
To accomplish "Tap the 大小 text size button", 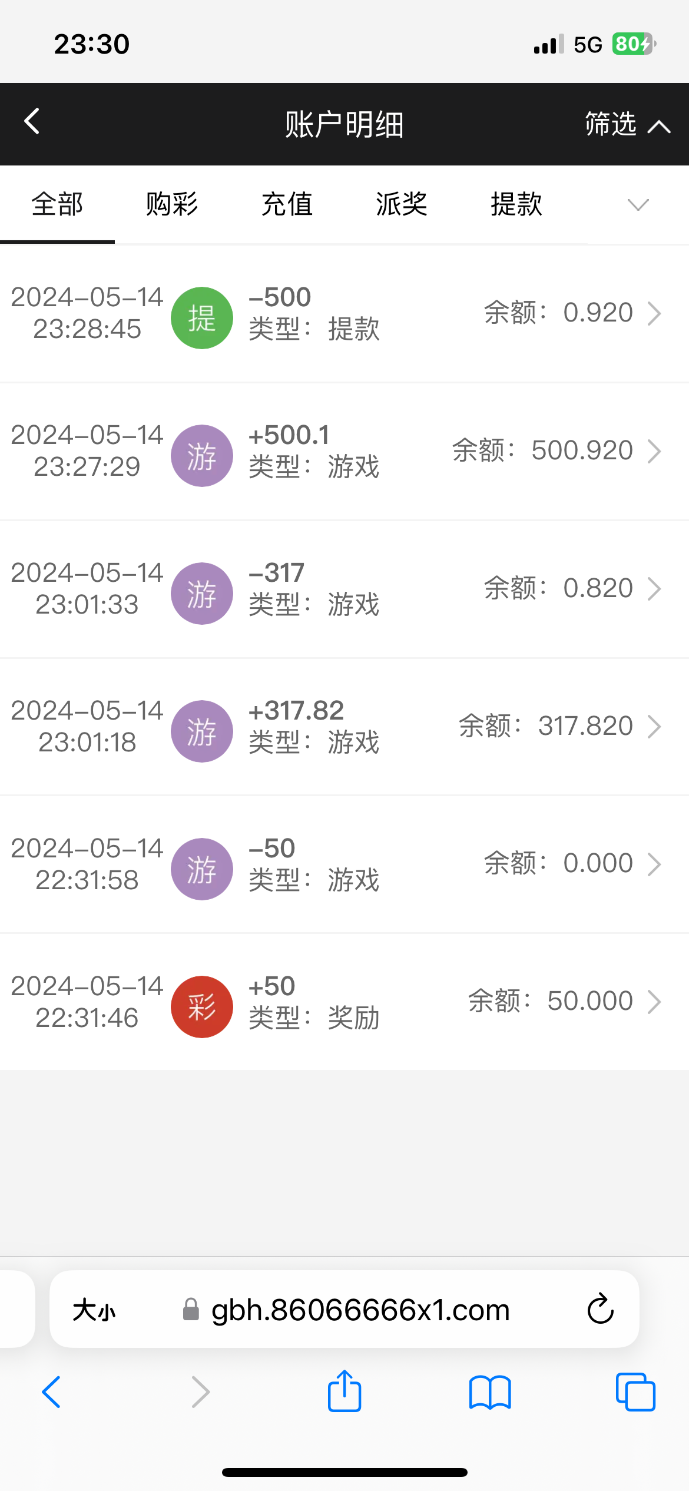I will (x=94, y=1311).
